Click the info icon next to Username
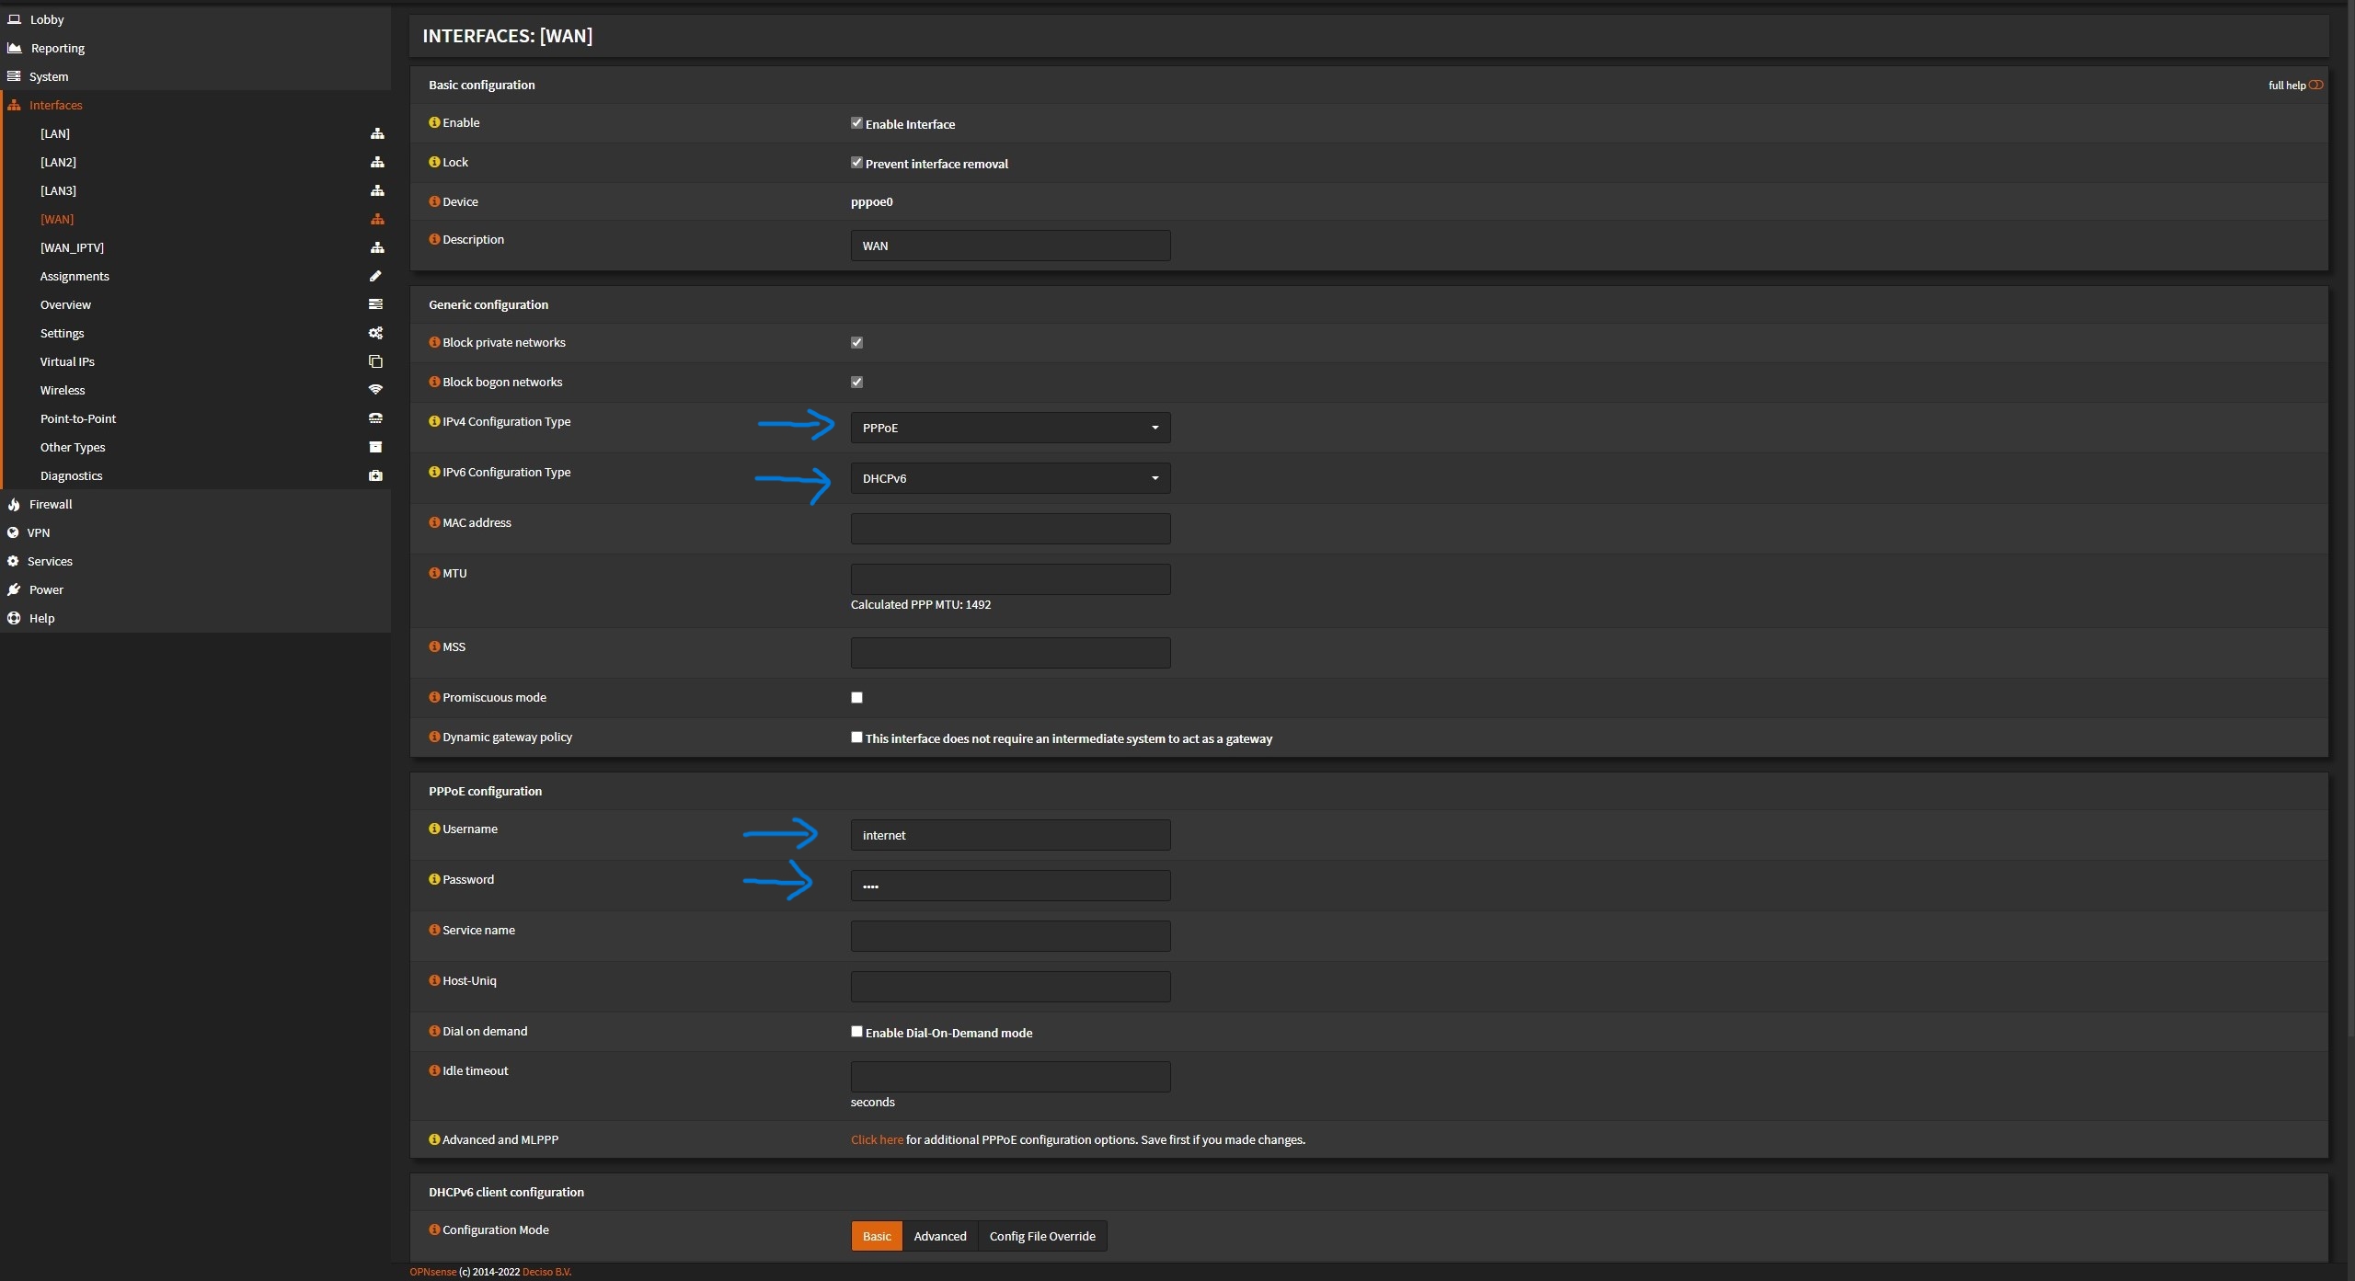 434,829
